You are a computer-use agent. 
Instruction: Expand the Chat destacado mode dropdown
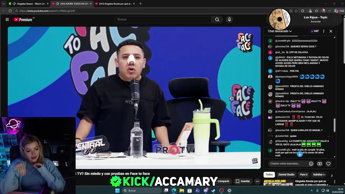coord(280,31)
